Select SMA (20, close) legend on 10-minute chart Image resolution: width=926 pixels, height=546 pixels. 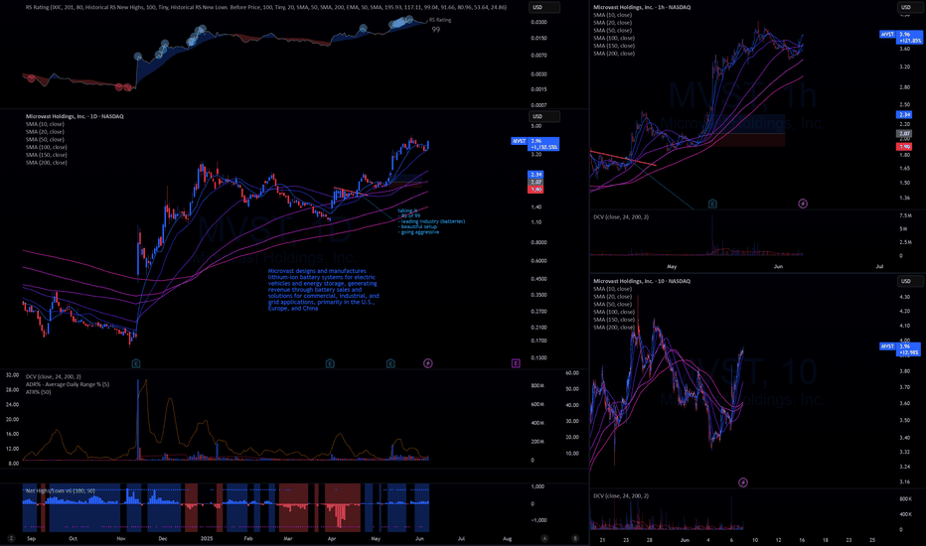(x=612, y=296)
